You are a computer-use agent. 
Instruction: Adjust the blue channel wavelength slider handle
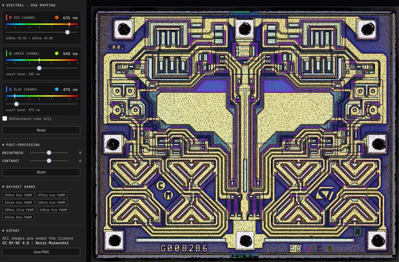16,104
